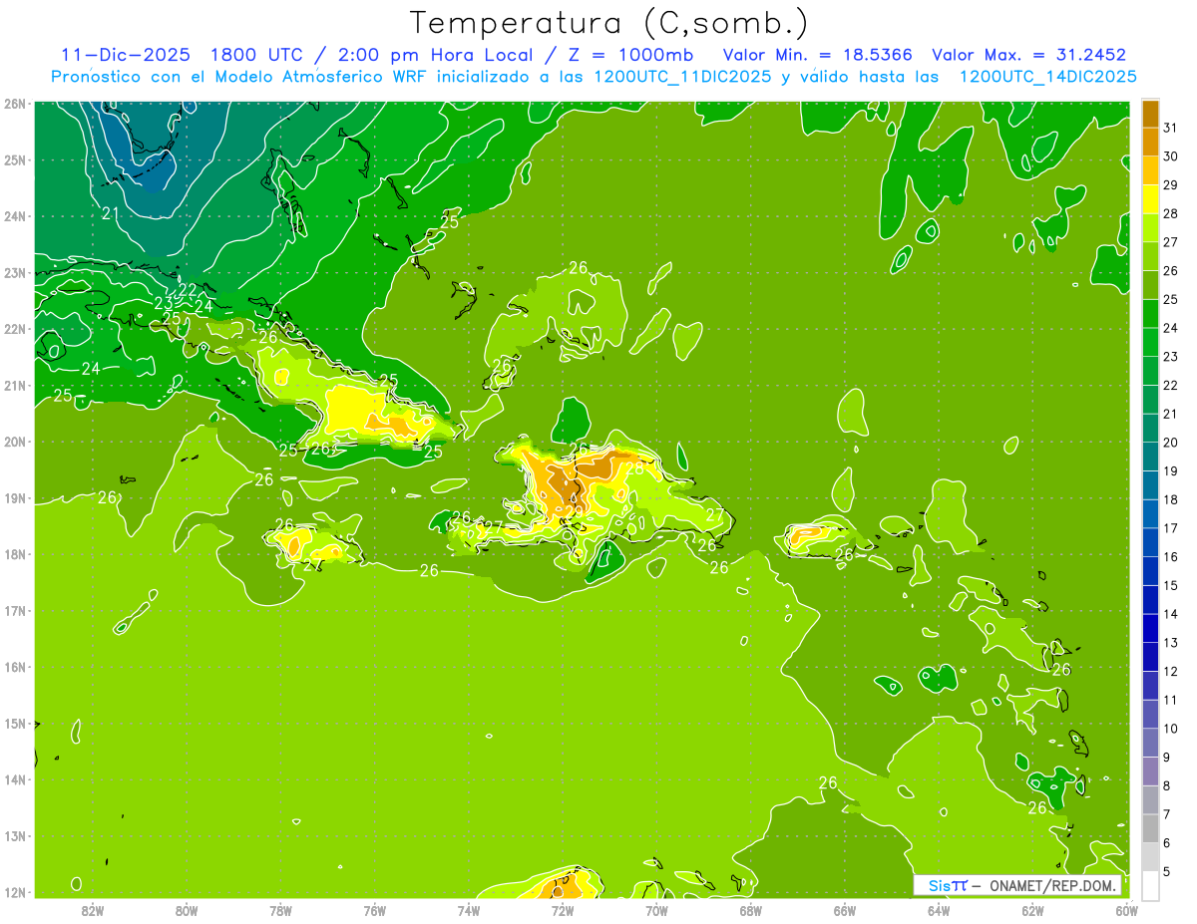Click the 13N latitude axis label

14,835
